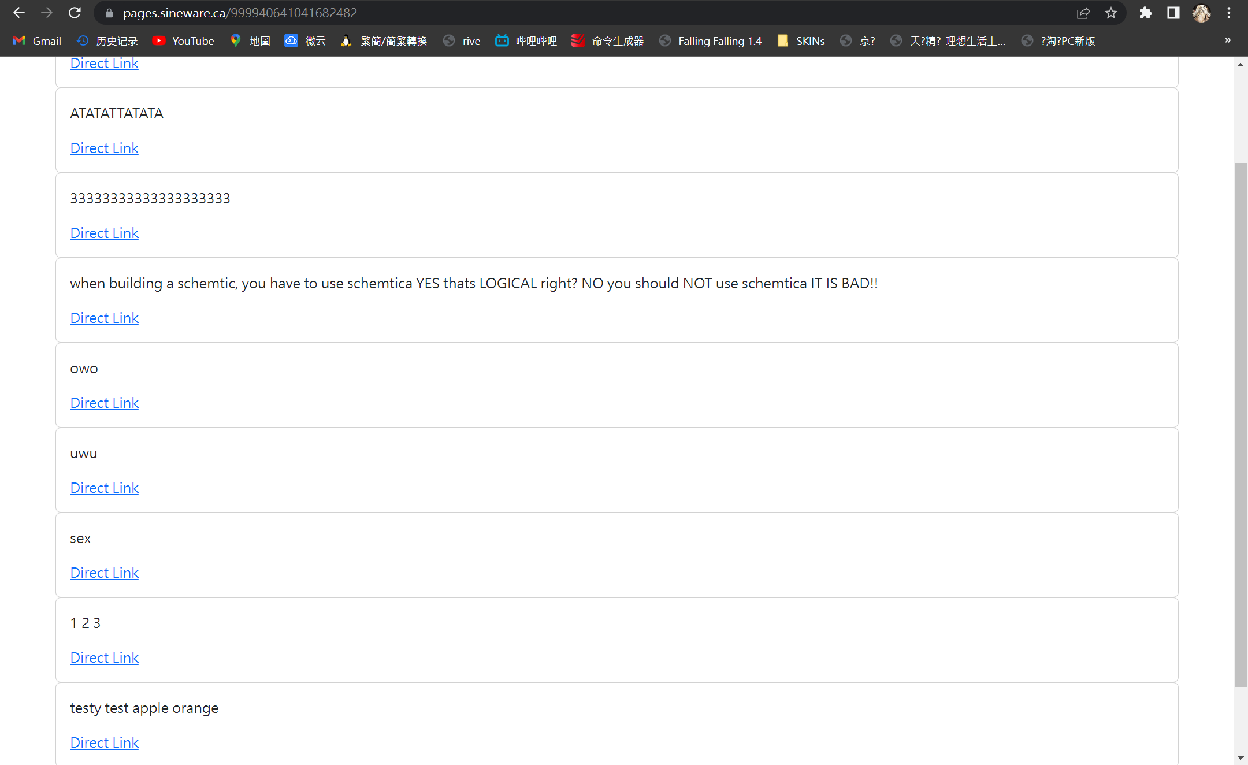Reload the current page
The image size is (1248, 765).
(x=75, y=13)
